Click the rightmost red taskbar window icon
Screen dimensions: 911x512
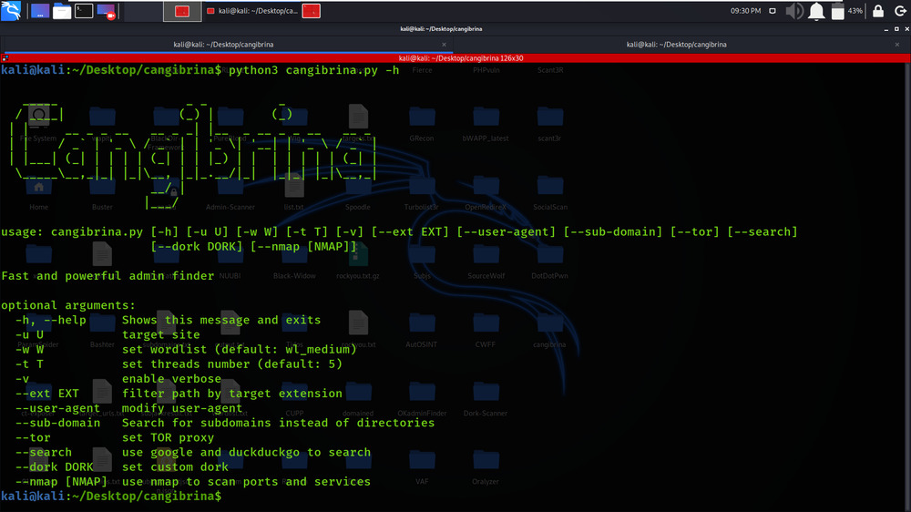pos(312,11)
